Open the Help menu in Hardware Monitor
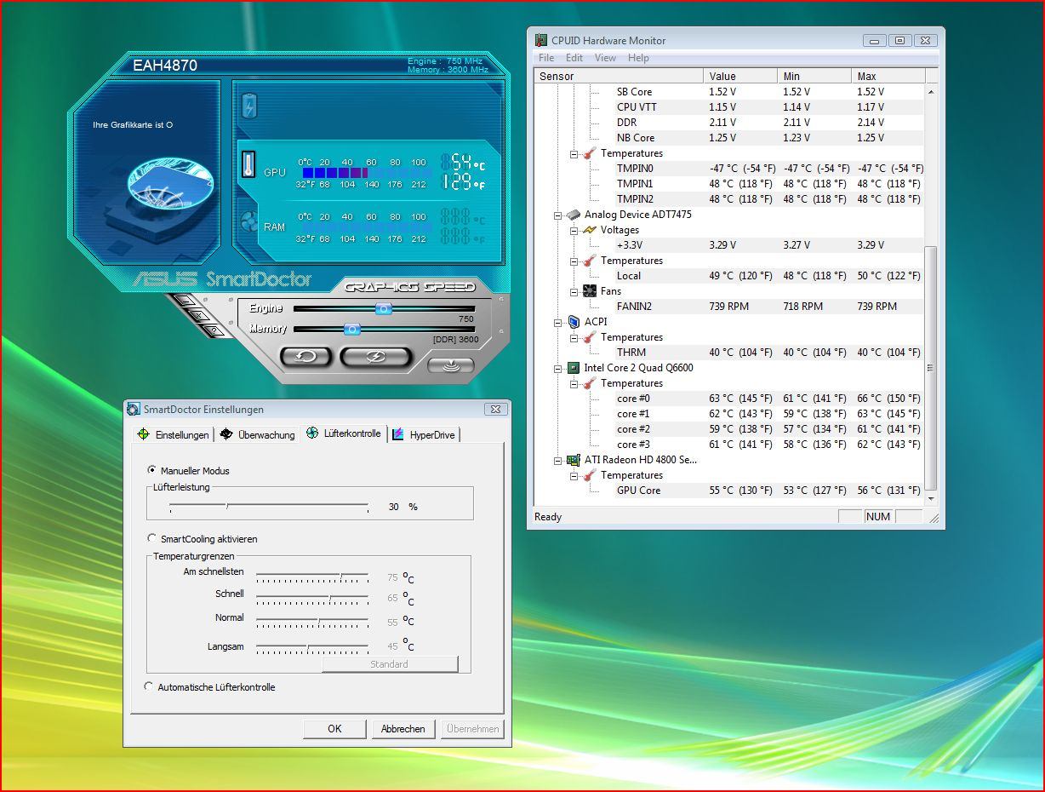Image resolution: width=1045 pixels, height=792 pixels. click(x=638, y=58)
